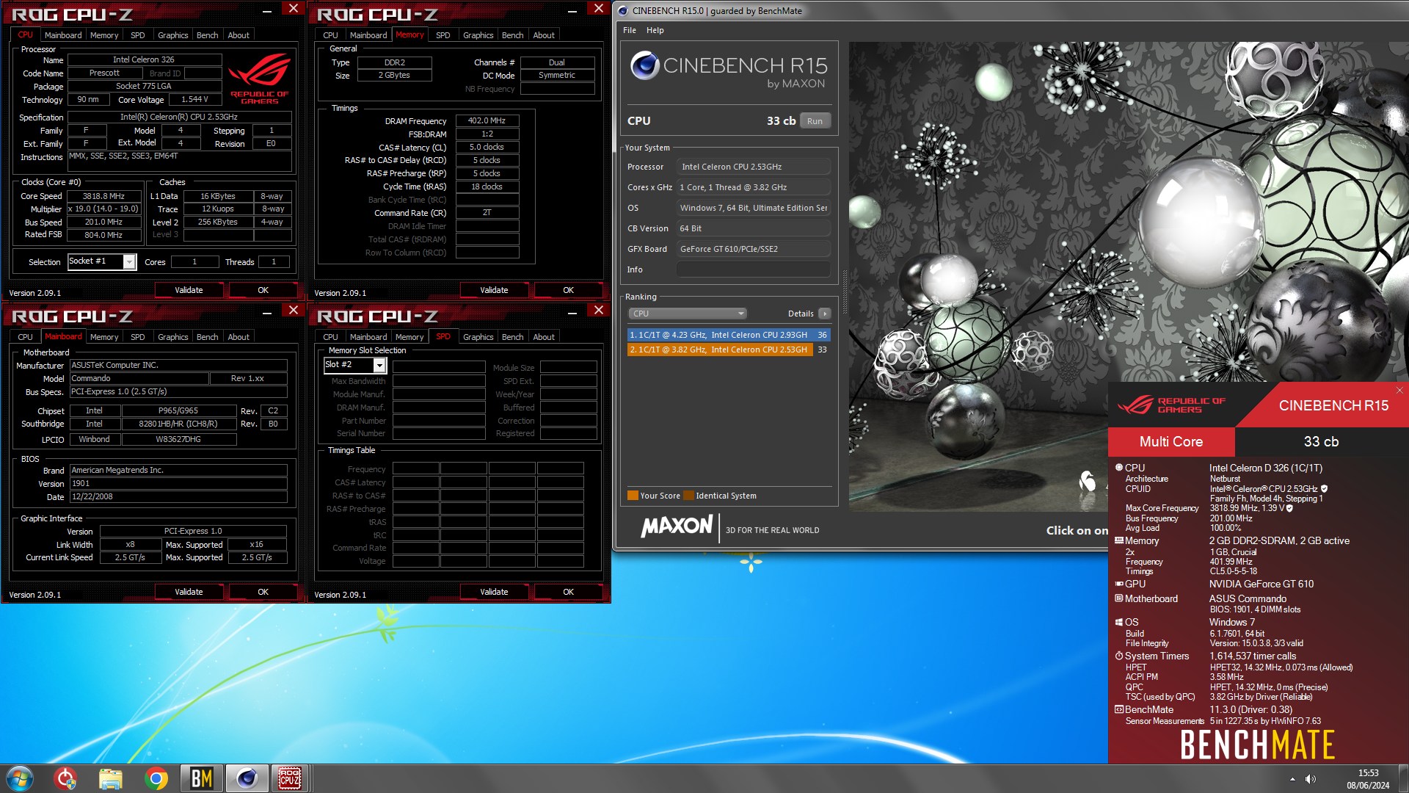Click the volume speaker tray icon
Image resolution: width=1409 pixels, height=793 pixels.
(1311, 779)
